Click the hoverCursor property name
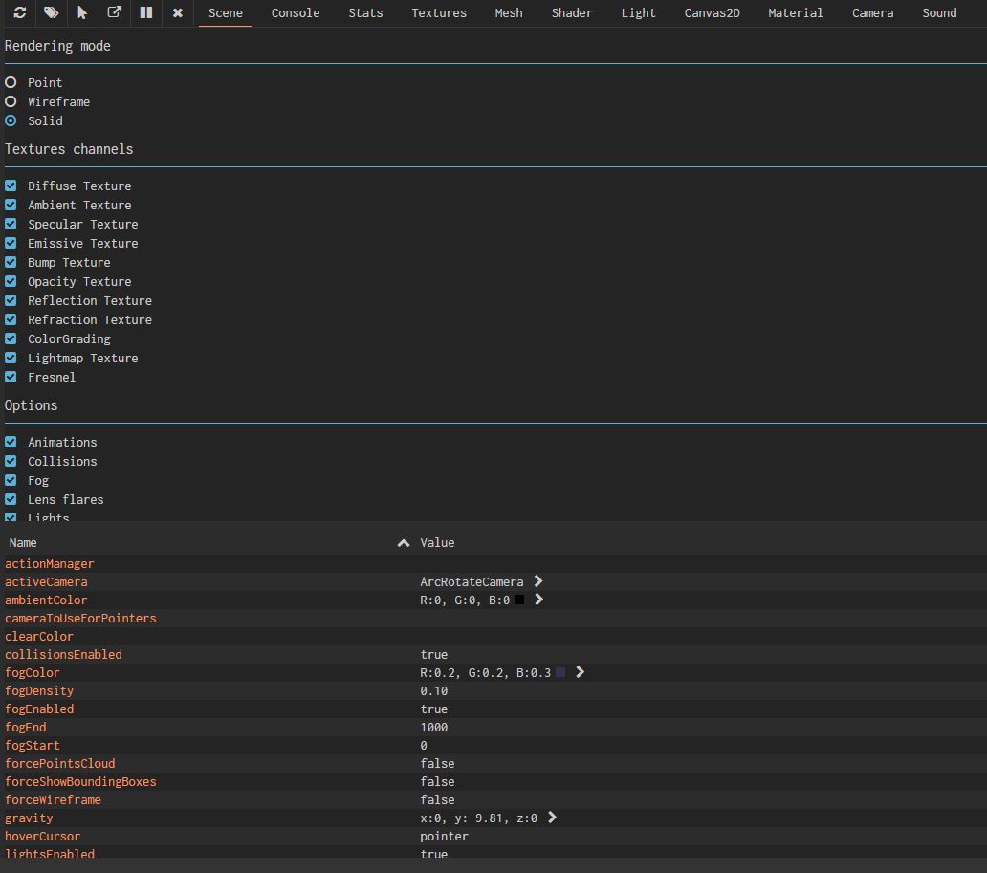987x873 pixels. [x=42, y=837]
